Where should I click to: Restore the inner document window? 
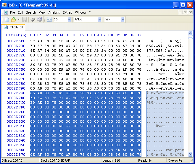[185, 12]
